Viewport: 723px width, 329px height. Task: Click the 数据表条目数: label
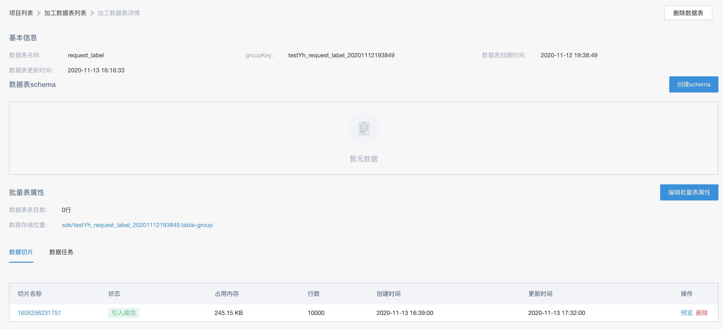tap(28, 210)
